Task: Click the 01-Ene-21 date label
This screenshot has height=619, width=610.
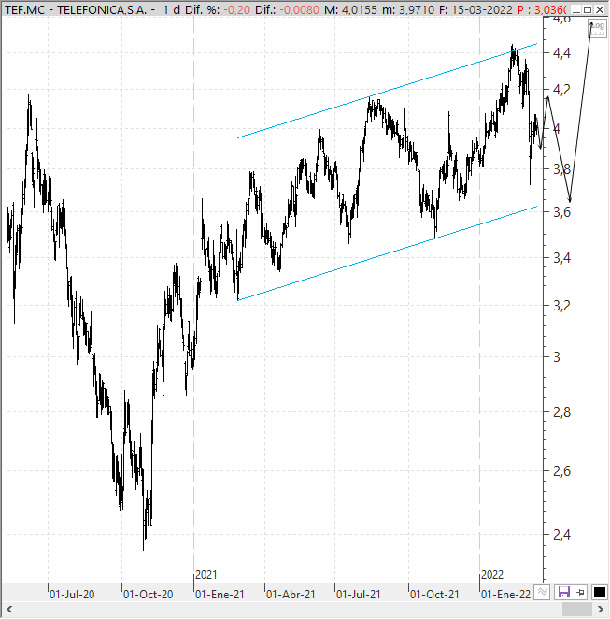Action: pyautogui.click(x=220, y=594)
